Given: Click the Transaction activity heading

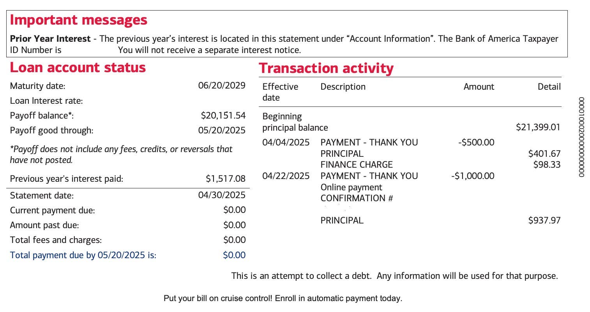Looking at the screenshot, I should click(326, 68).
